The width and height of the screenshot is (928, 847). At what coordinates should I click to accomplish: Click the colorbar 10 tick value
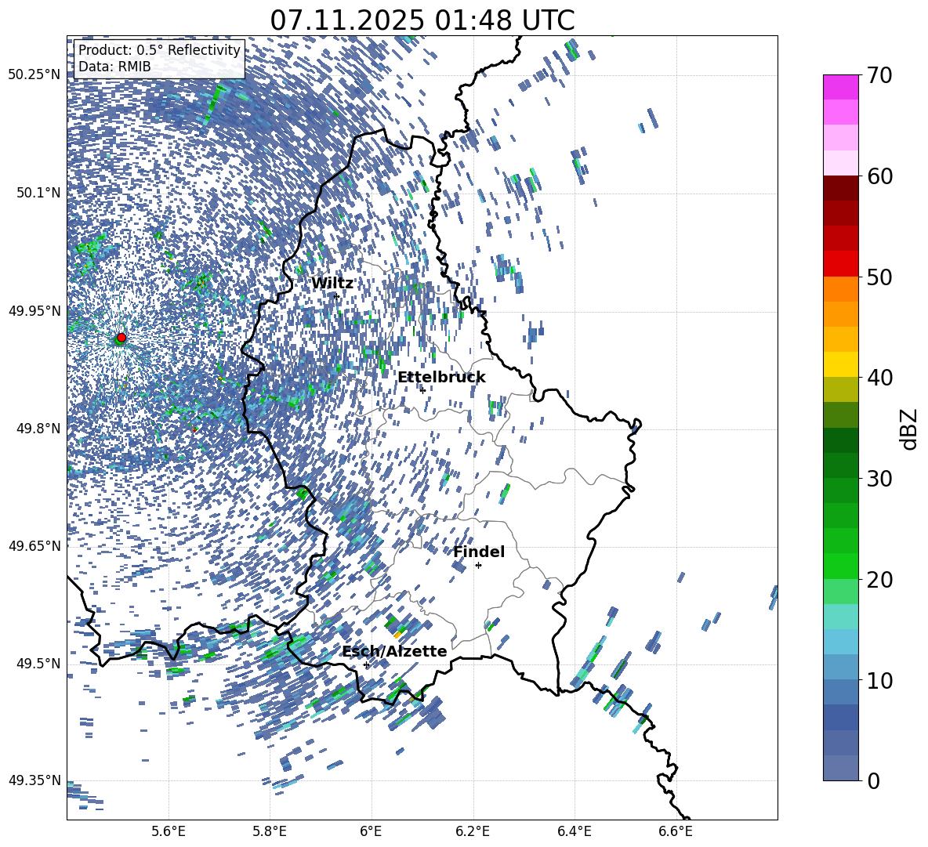point(879,680)
